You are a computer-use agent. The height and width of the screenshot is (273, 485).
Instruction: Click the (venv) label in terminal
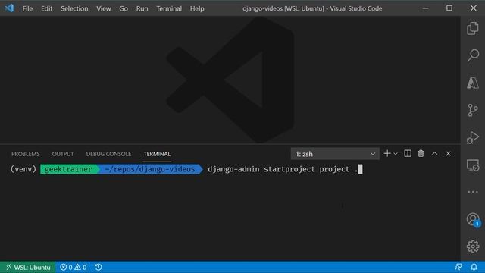pos(23,169)
